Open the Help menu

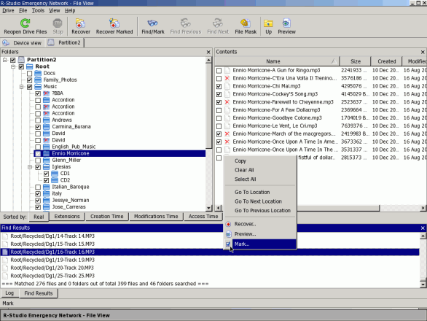[x=70, y=11]
